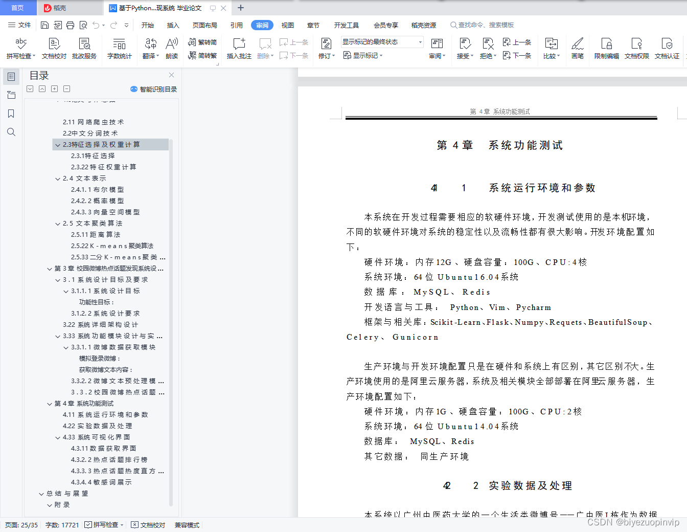
Task: Click the 翻译 translate tool
Action: [x=148, y=48]
